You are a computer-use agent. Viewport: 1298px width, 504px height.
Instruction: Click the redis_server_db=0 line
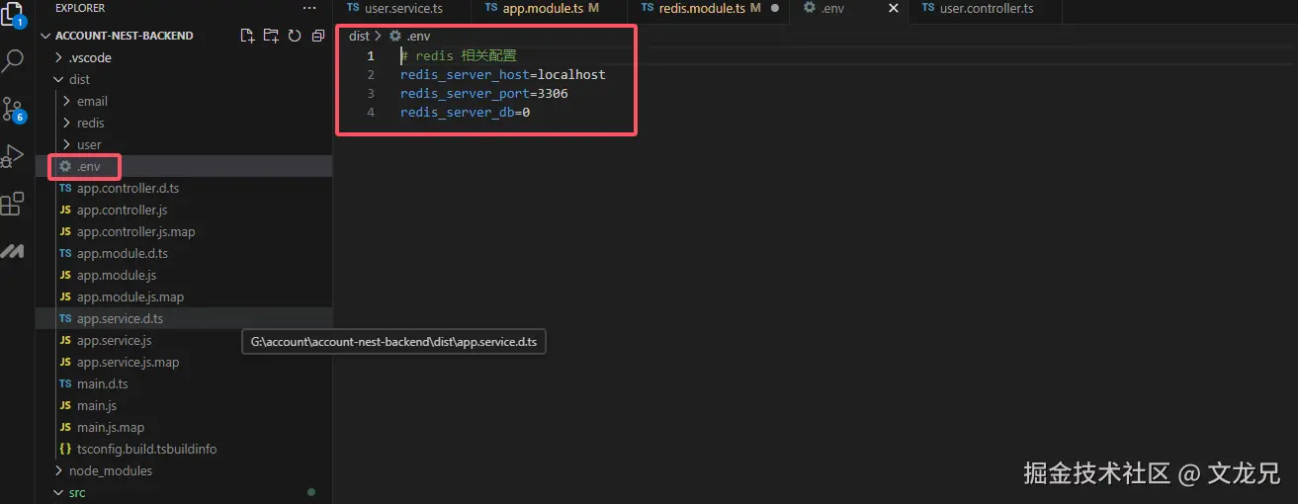tap(465, 112)
